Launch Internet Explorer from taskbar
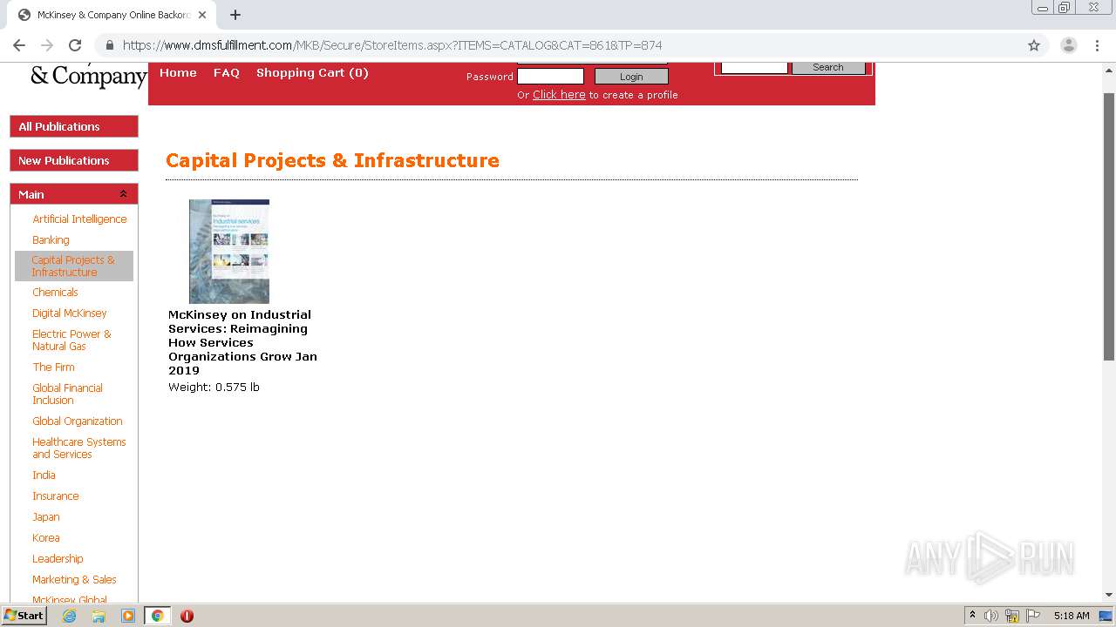The height and width of the screenshot is (627, 1116). click(x=69, y=616)
